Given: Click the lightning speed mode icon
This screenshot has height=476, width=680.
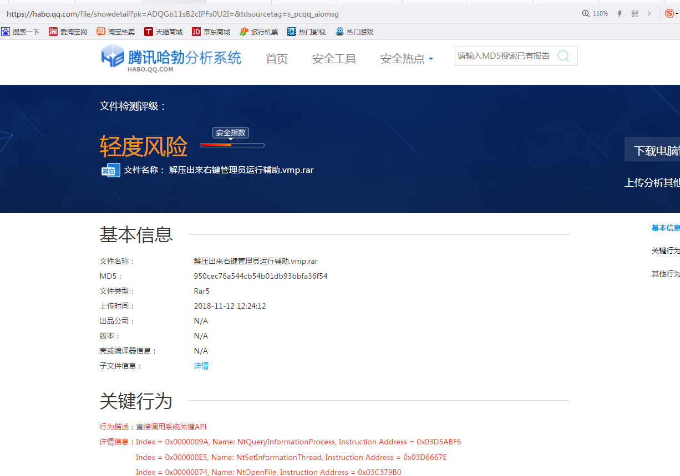Looking at the screenshot, I should [620, 14].
